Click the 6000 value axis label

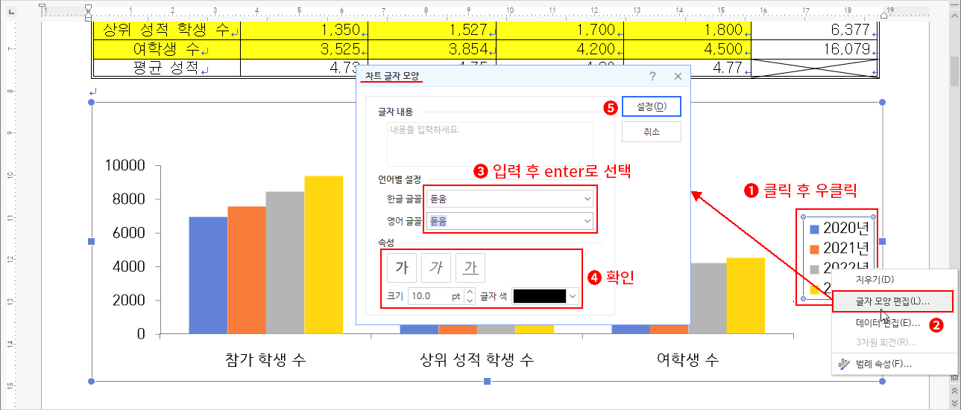pos(129,233)
